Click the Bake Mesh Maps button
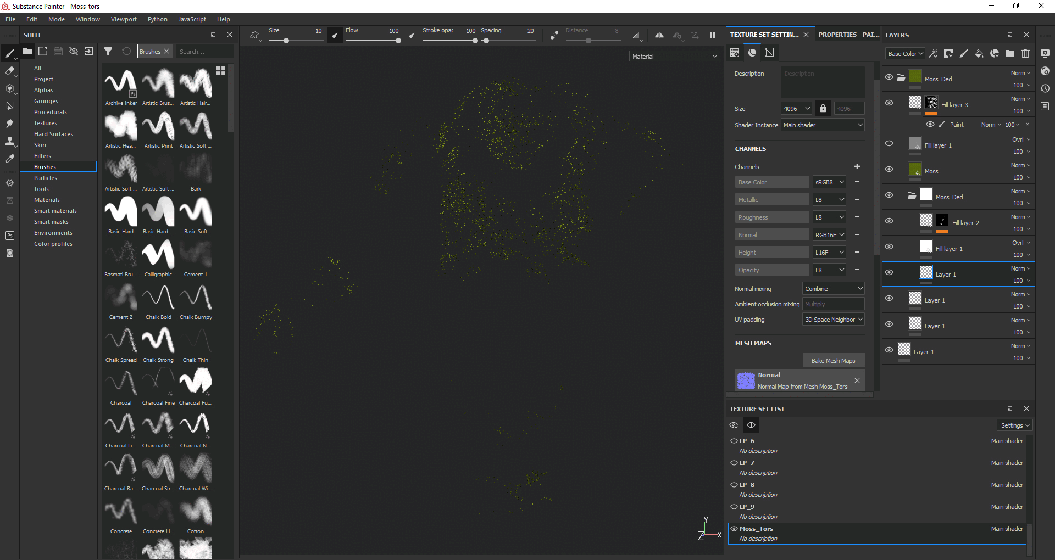This screenshot has height=560, width=1055. pos(834,360)
